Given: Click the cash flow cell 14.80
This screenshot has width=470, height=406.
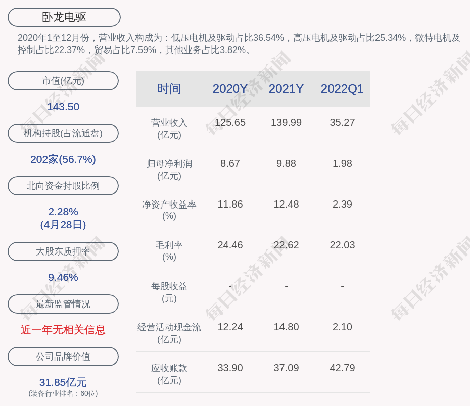Looking at the screenshot, I should 286,327.
